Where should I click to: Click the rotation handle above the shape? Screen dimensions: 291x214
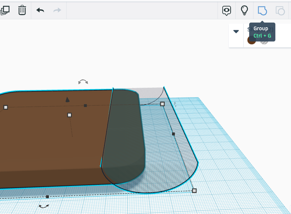pyautogui.click(x=83, y=82)
